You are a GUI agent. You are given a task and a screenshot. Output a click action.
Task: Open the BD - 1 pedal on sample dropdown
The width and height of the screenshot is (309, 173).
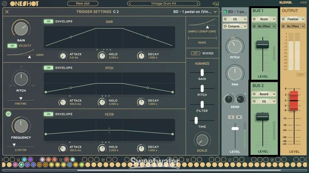pos(195,12)
